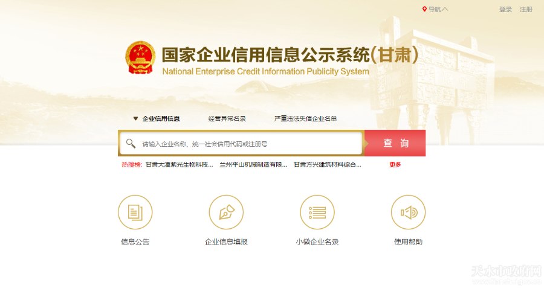Click the red national emblem logo
Screen dimensions: 544x288
click(x=140, y=58)
